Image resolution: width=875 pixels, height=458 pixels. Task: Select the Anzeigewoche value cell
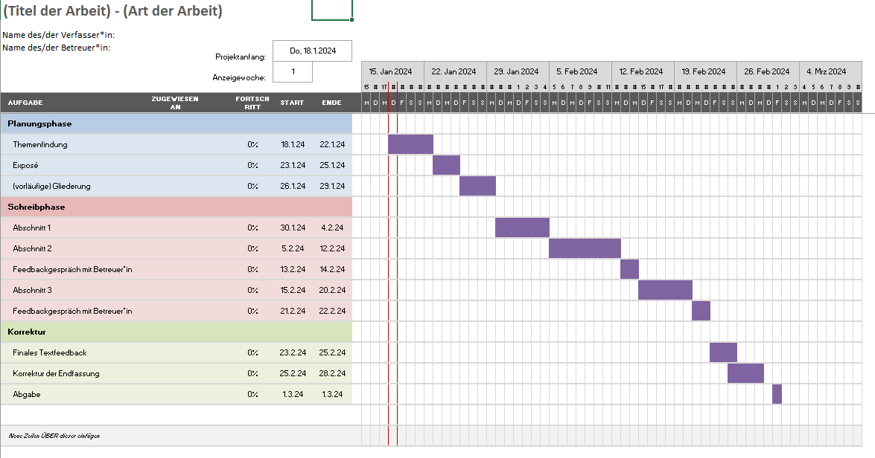293,72
